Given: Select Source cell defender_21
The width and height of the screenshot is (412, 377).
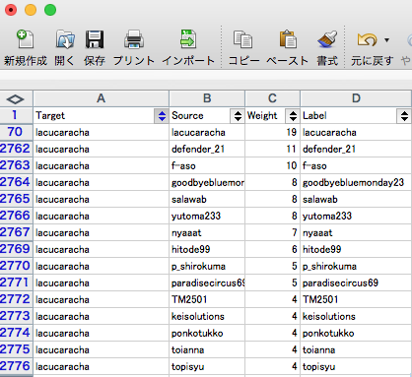Looking at the screenshot, I should [x=207, y=149].
